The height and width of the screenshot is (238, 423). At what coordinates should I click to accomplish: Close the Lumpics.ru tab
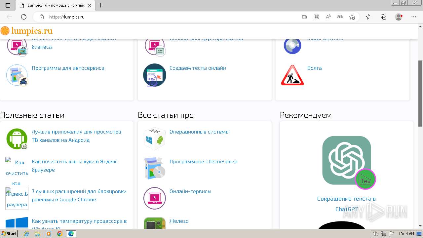coord(90,5)
